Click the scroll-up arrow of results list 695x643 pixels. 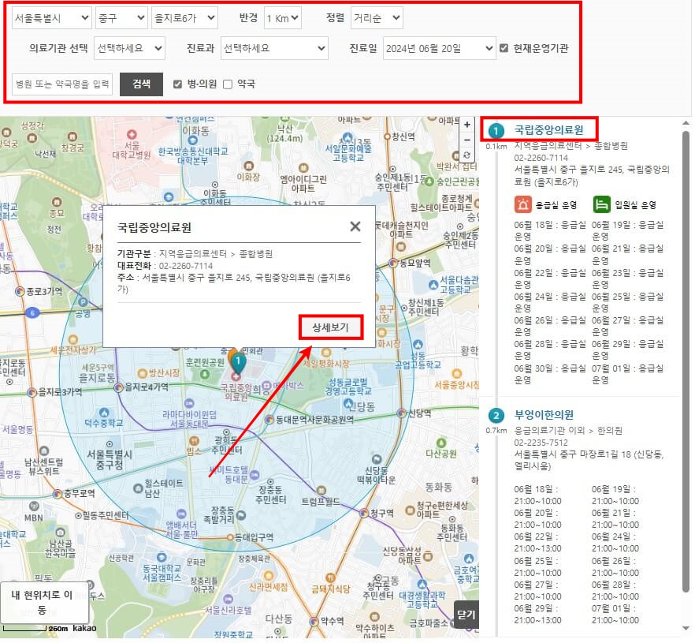pyautogui.click(x=686, y=123)
